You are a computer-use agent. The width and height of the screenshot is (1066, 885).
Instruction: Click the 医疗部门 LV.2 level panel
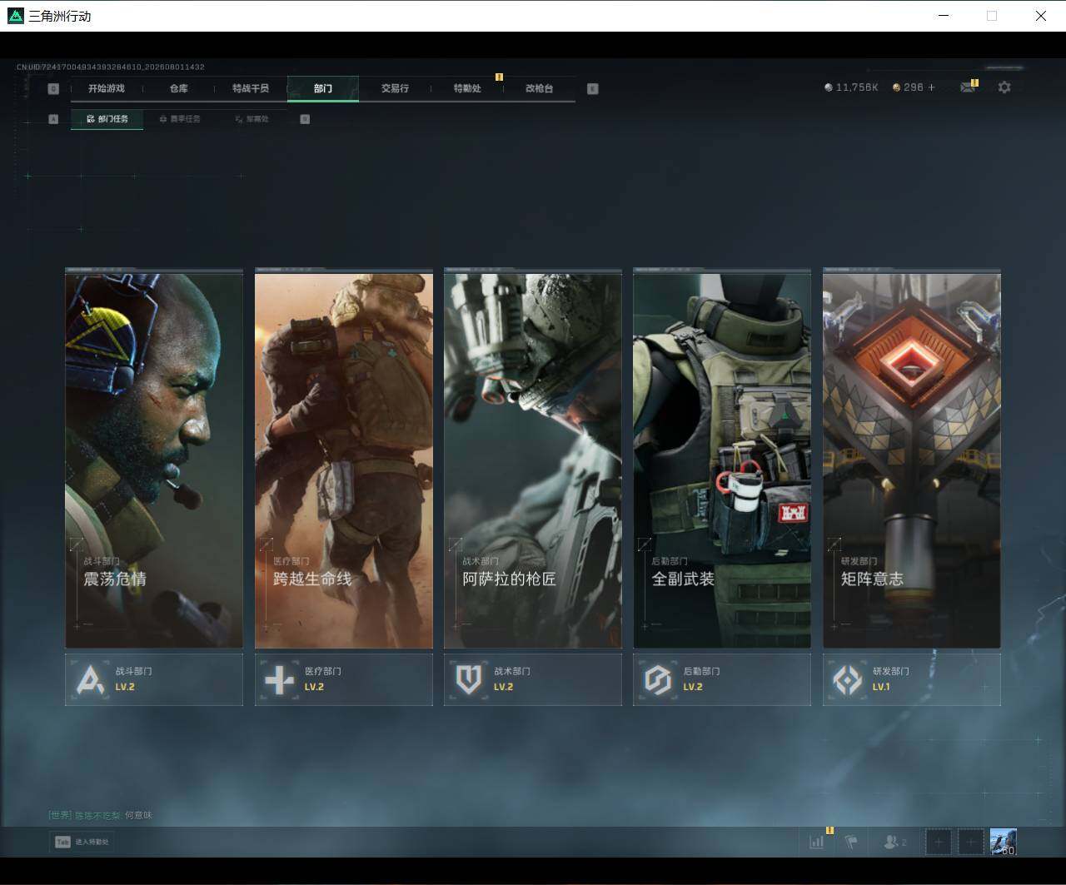click(x=344, y=679)
